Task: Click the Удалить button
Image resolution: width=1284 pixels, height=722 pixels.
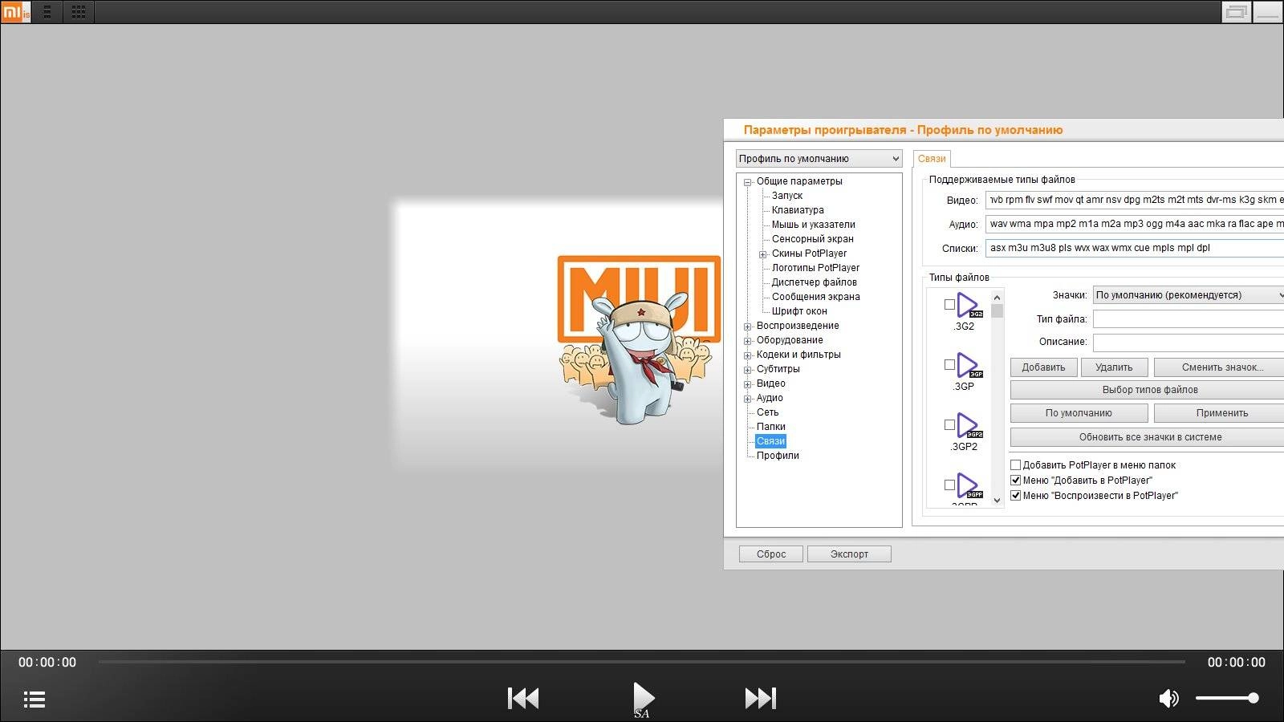Action: [x=1114, y=367]
